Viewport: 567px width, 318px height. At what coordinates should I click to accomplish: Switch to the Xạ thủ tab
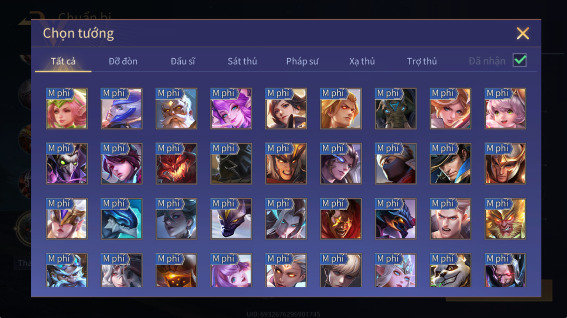(x=362, y=61)
